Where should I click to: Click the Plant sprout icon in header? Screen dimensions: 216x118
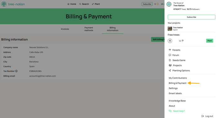(93, 4)
